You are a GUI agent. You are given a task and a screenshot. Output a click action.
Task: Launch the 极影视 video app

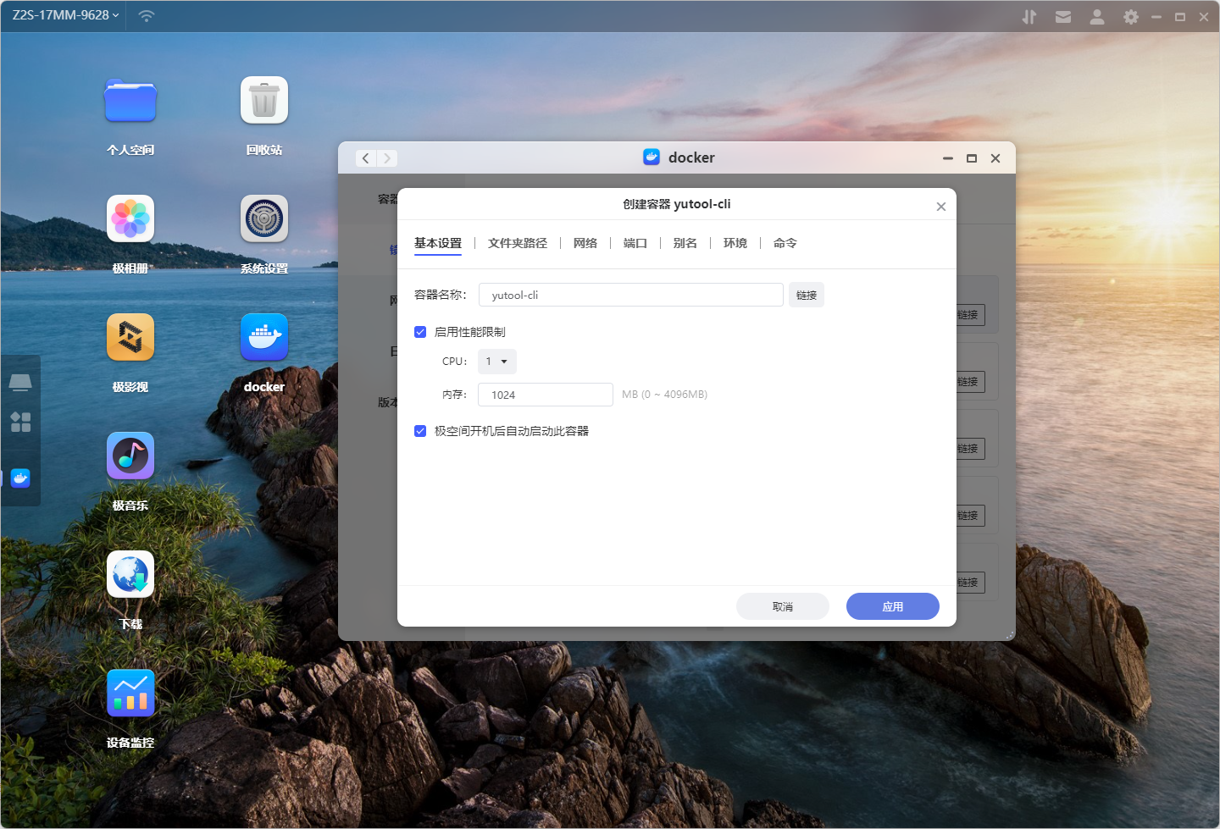(130, 338)
